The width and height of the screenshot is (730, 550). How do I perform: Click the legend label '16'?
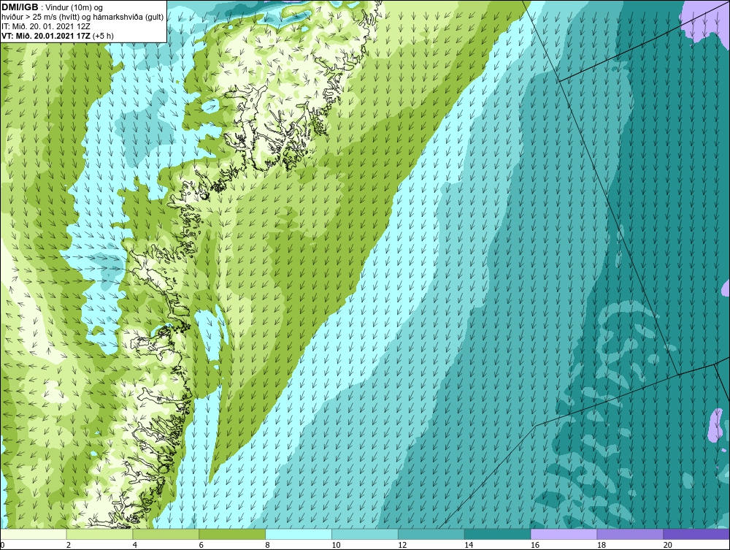click(x=535, y=545)
